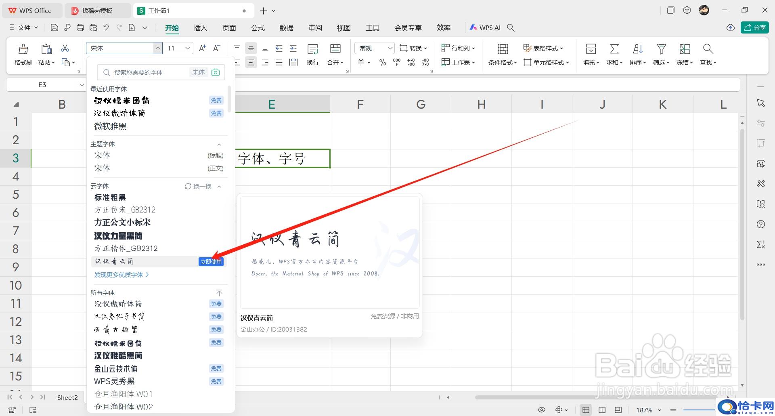Click the zoom-out minus in status bar
775x416 pixels.
point(673,410)
